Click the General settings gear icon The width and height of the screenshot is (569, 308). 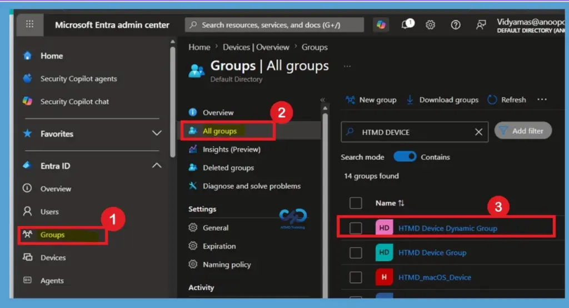click(193, 227)
